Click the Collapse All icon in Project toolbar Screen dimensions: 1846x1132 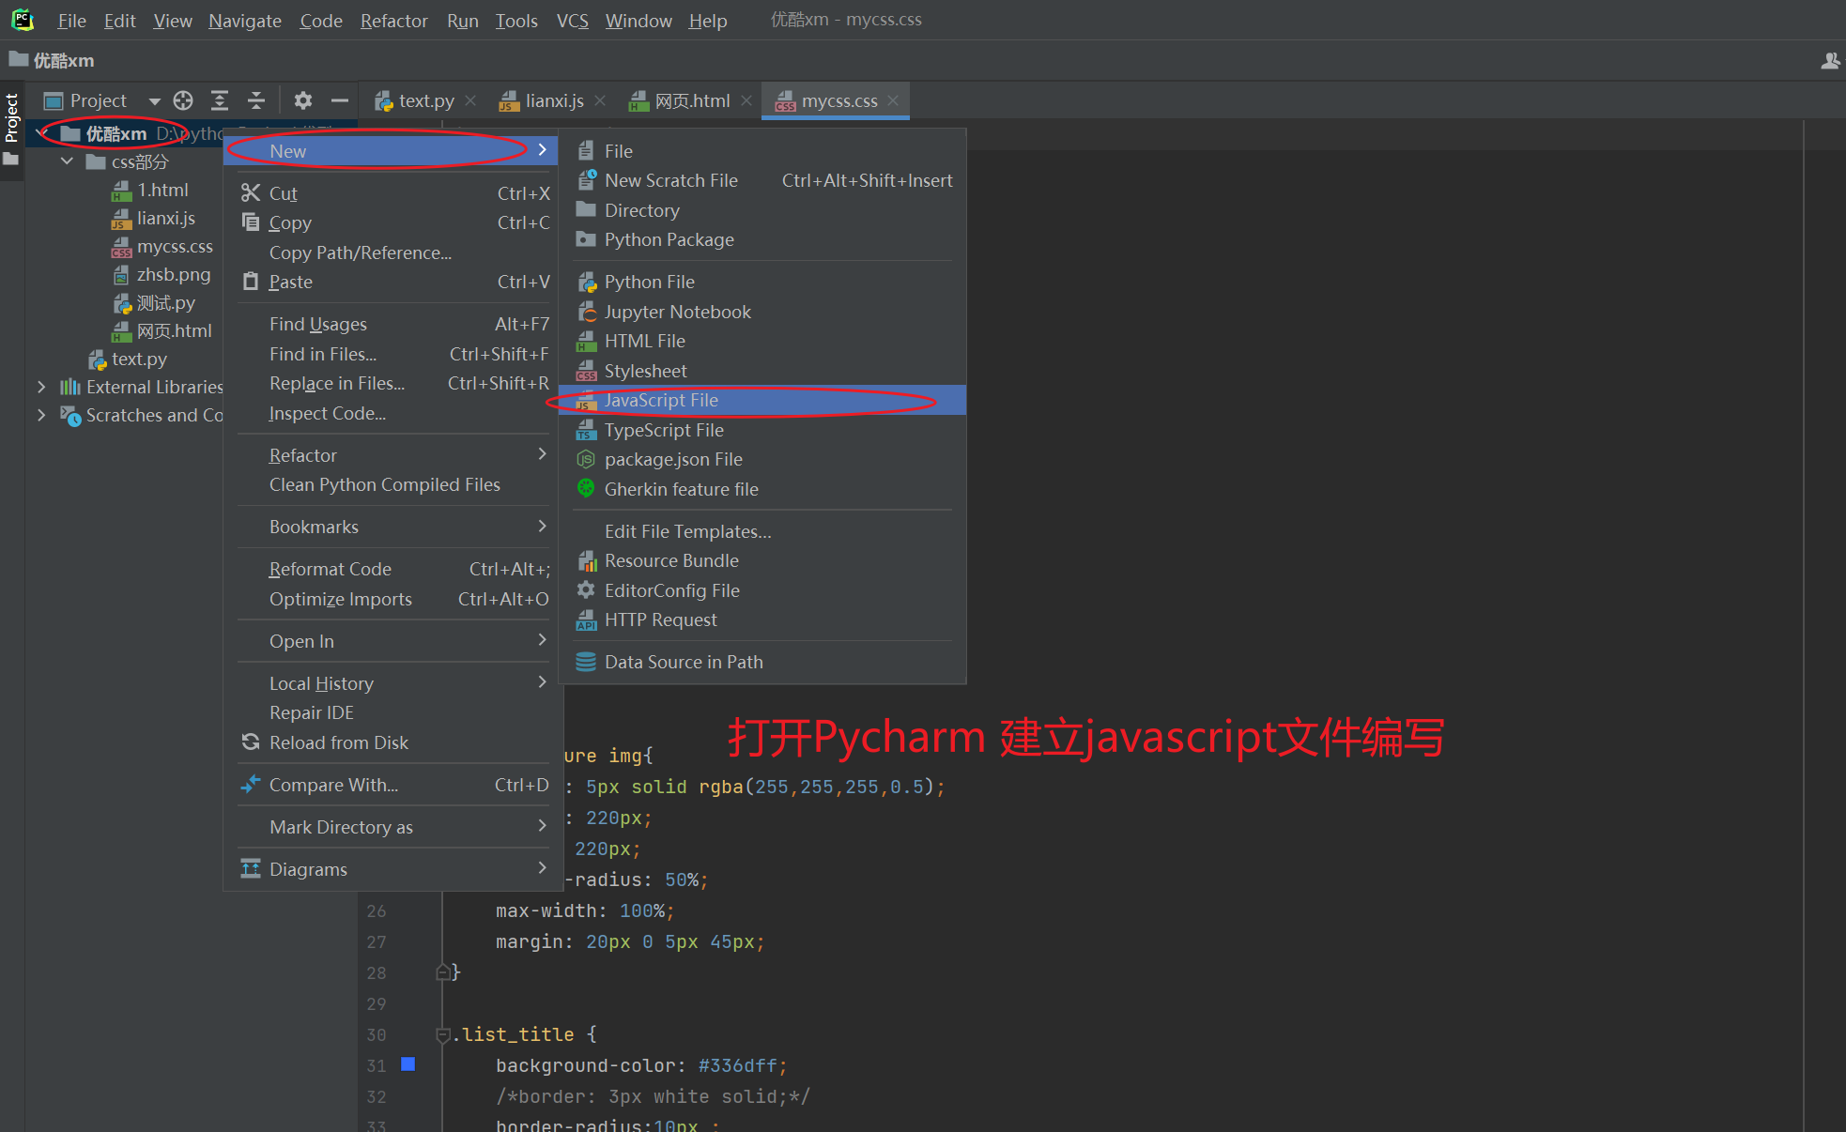pos(256,100)
